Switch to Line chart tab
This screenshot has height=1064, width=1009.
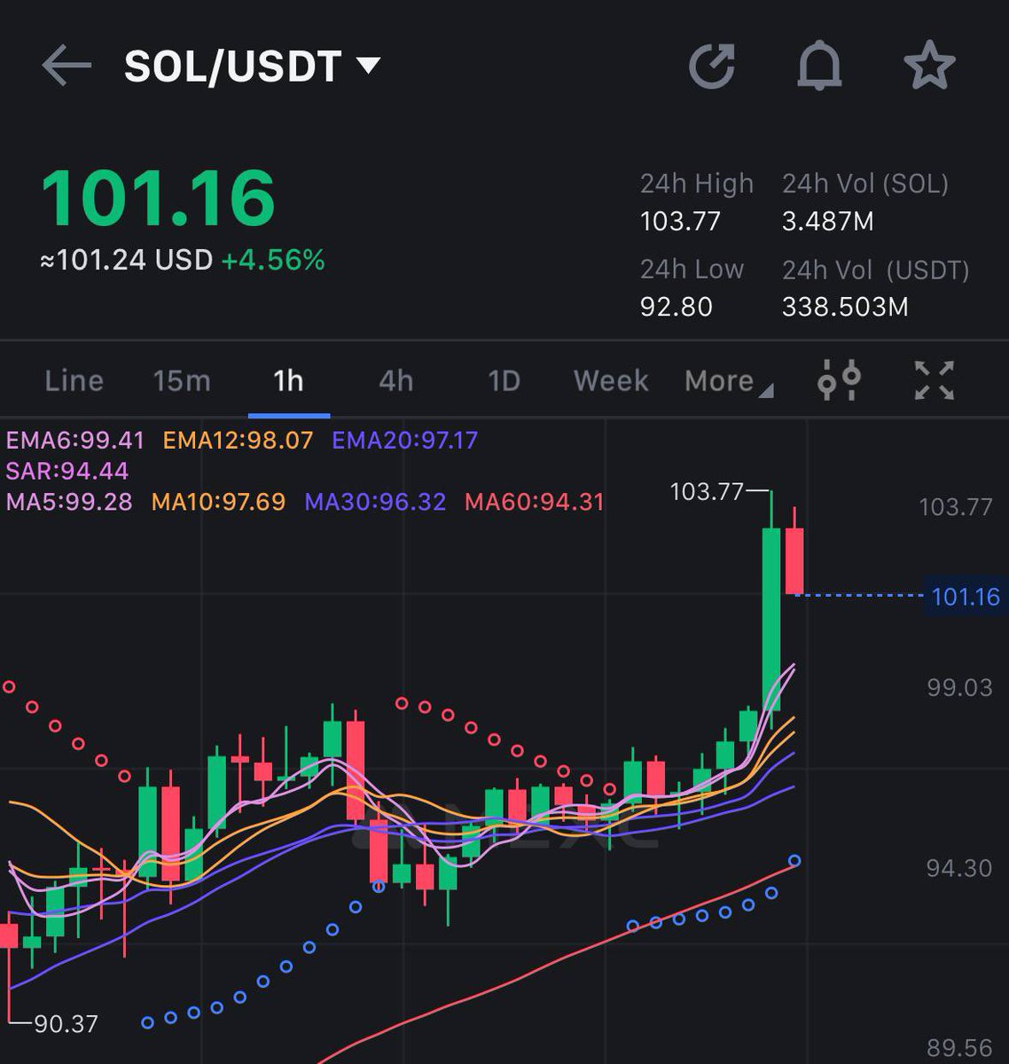tap(74, 381)
